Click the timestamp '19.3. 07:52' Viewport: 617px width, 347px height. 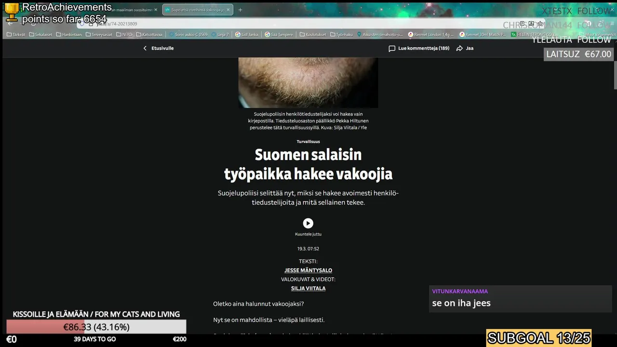coord(308,249)
